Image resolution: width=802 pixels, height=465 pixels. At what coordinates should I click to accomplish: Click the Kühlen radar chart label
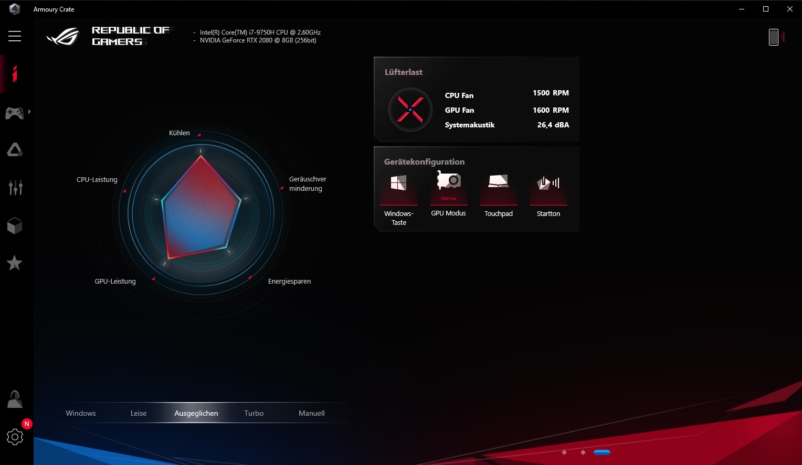180,133
